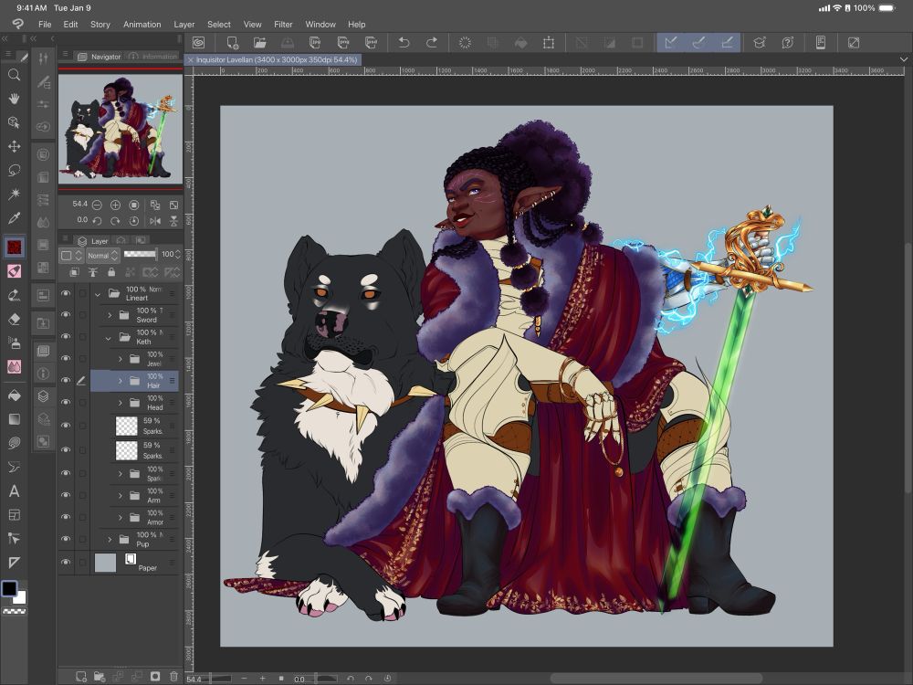Image resolution: width=913 pixels, height=685 pixels.
Task: Expand the Head folder
Action: [120, 403]
